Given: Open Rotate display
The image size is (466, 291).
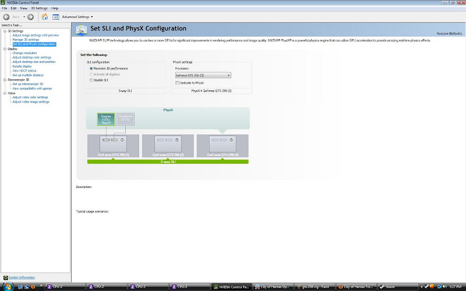Looking at the screenshot, I should 22,66.
